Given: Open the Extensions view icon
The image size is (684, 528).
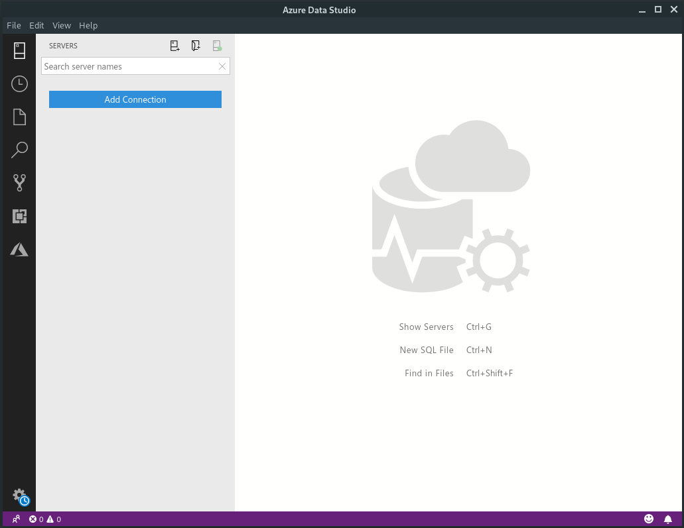Looking at the screenshot, I should pyautogui.click(x=19, y=216).
